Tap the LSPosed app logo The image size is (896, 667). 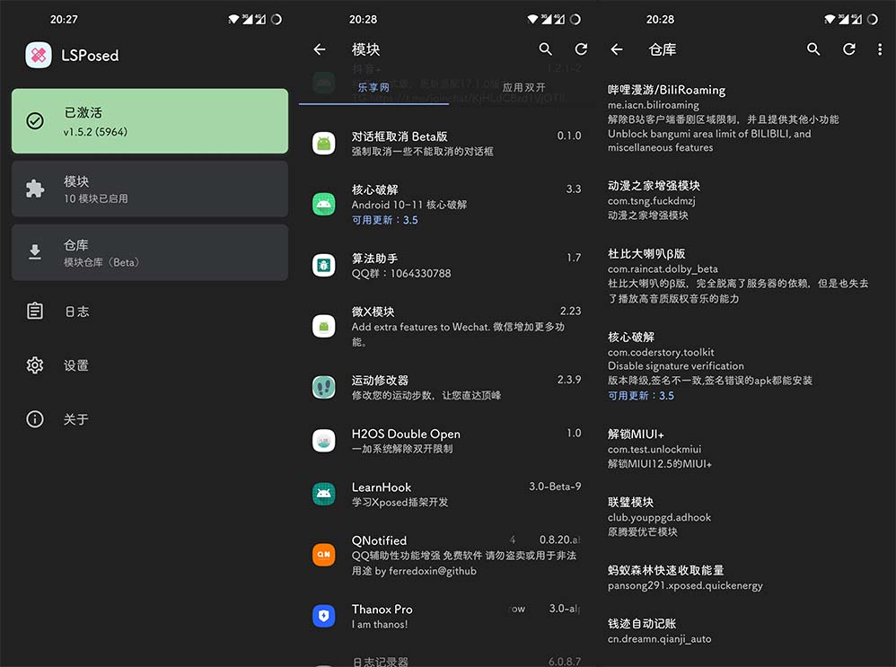[39, 55]
